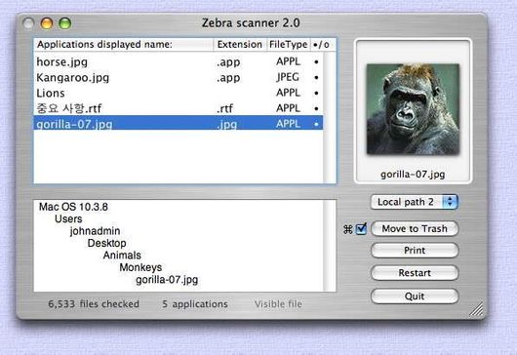The width and height of the screenshot is (517, 355).
Task: Click the Restart button
Action: [x=415, y=273]
